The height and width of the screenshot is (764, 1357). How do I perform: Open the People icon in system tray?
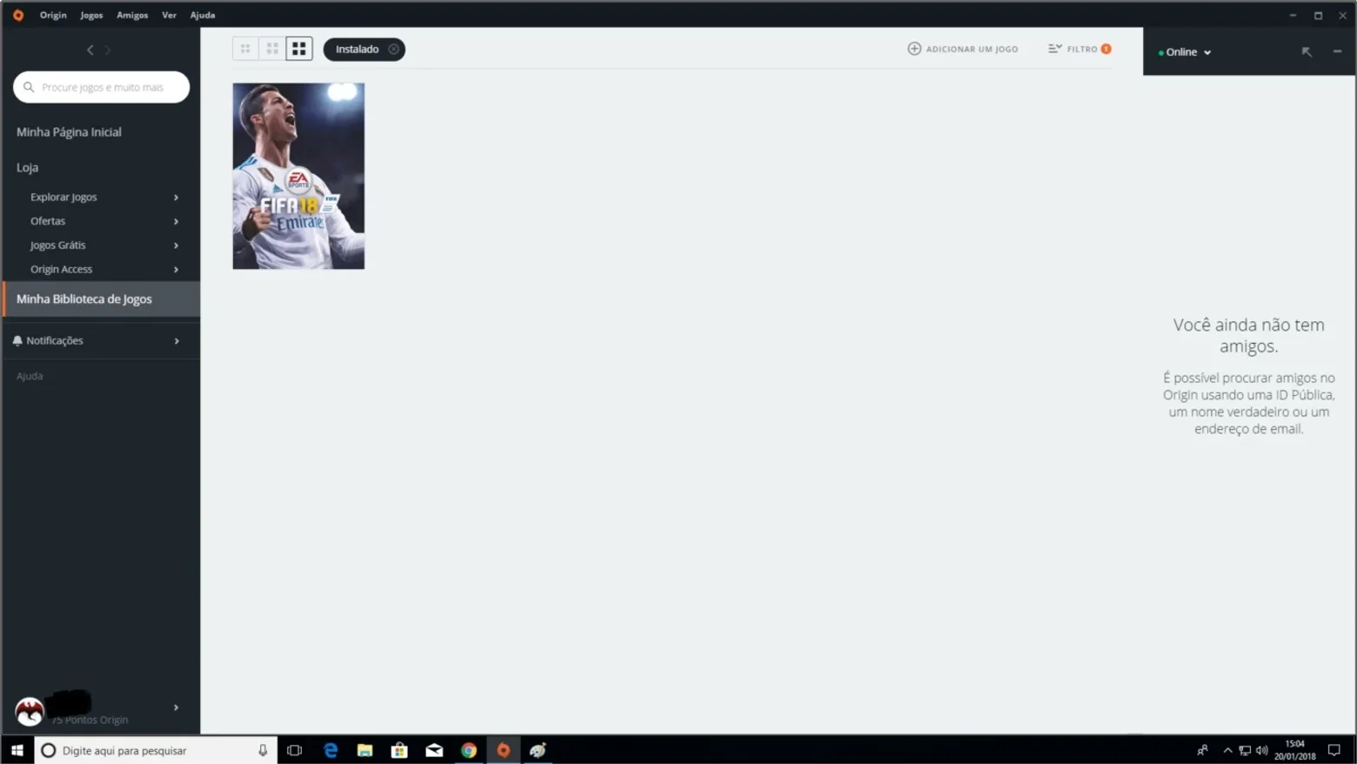click(x=1203, y=750)
